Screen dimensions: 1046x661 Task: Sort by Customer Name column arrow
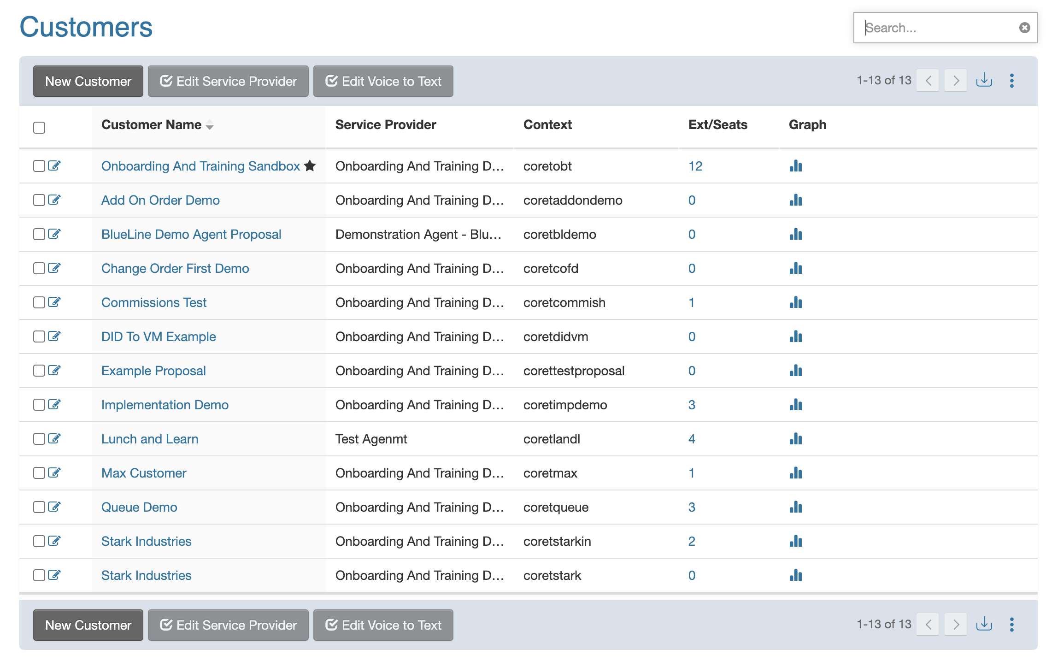click(210, 125)
